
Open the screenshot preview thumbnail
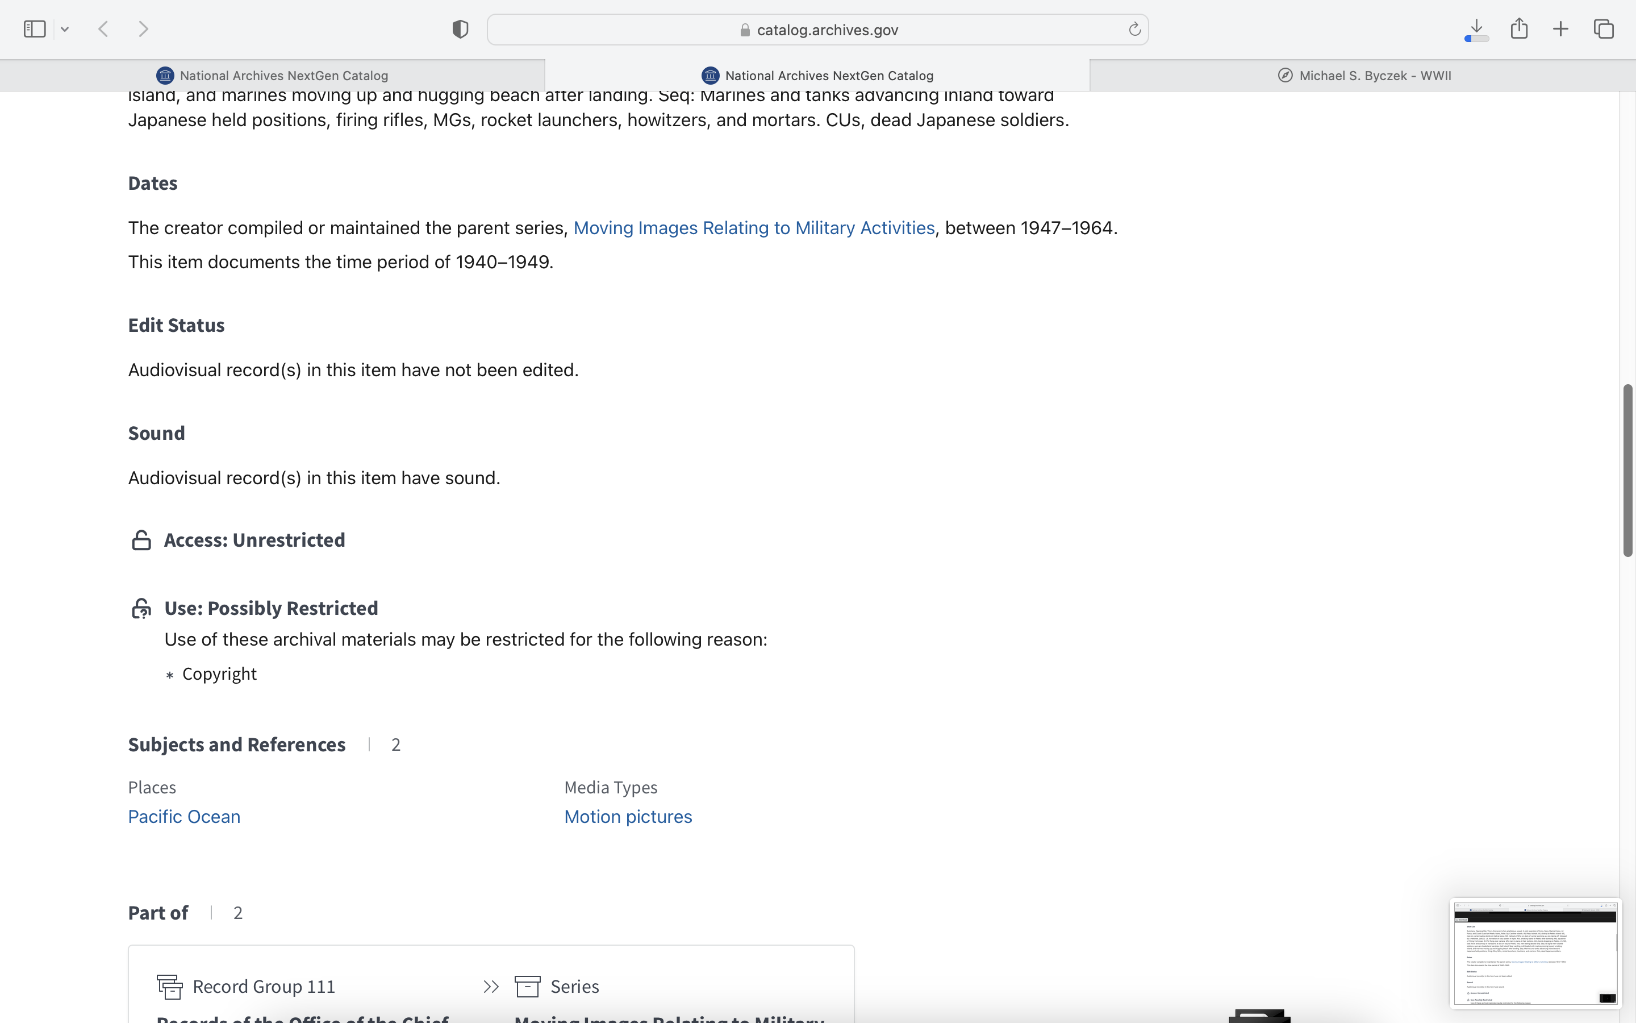(1534, 953)
